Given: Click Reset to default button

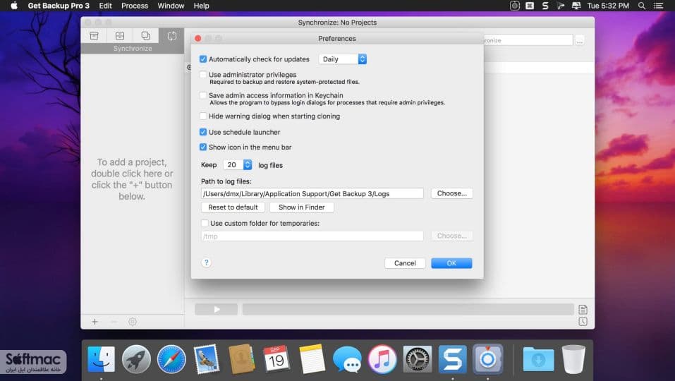Looking at the screenshot, I should 233,207.
